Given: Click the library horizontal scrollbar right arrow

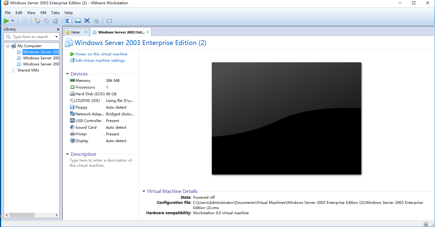Looking at the screenshot, I should pos(57,215).
